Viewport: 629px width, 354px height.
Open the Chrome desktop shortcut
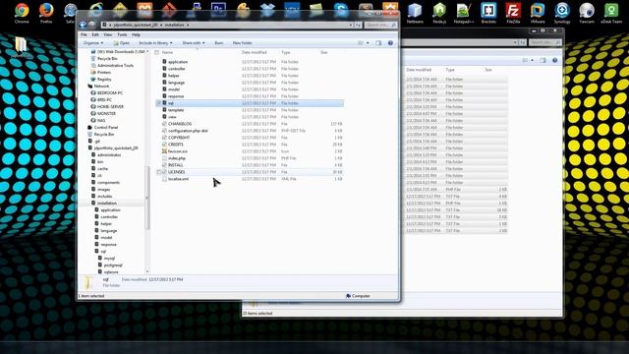click(22, 12)
